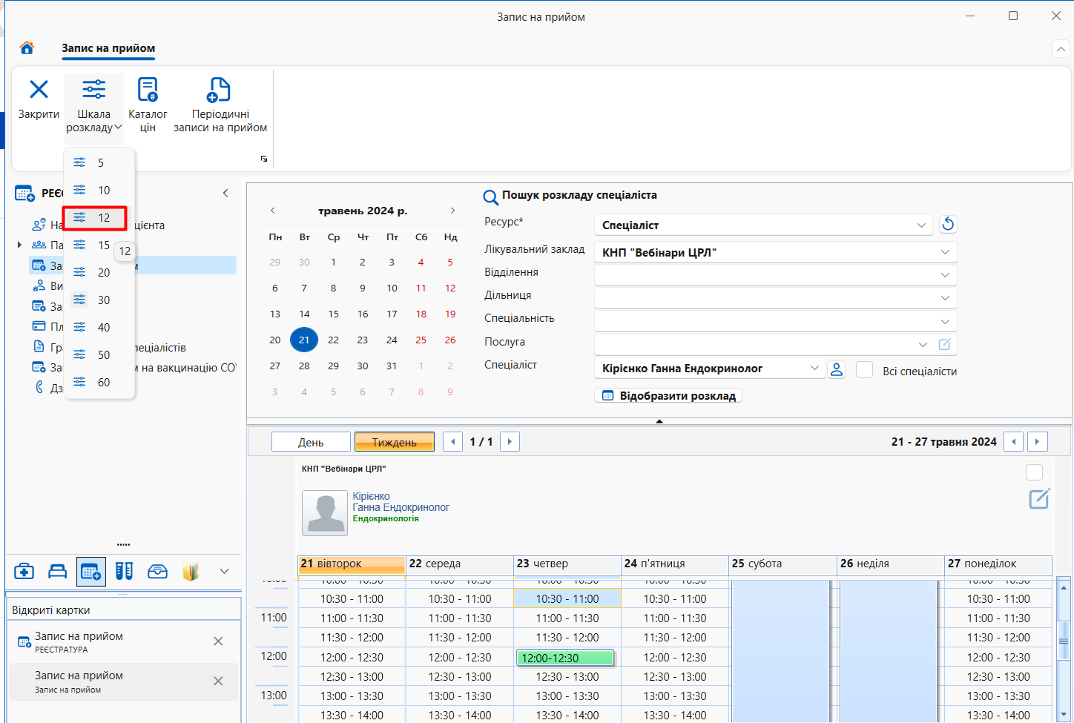Screen dimensions: 1074x723
Task: Open the hospital bed module icon
Action: 57,571
